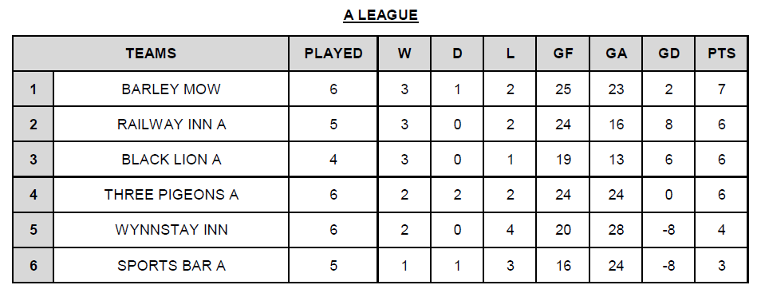Screen dimensions: 757x289
Task: Click the A LEAGUE title heading
Action: (380, 15)
